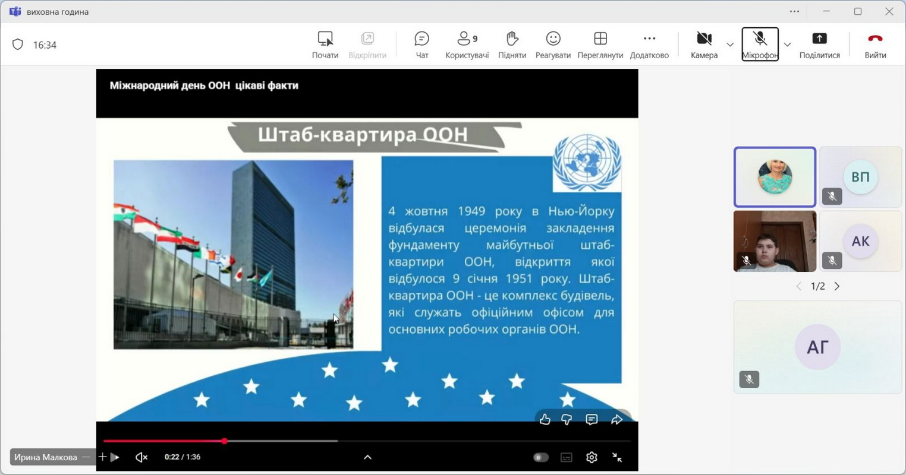Expand camera options dropdown arrow
The width and height of the screenshot is (906, 475).
pos(730,45)
